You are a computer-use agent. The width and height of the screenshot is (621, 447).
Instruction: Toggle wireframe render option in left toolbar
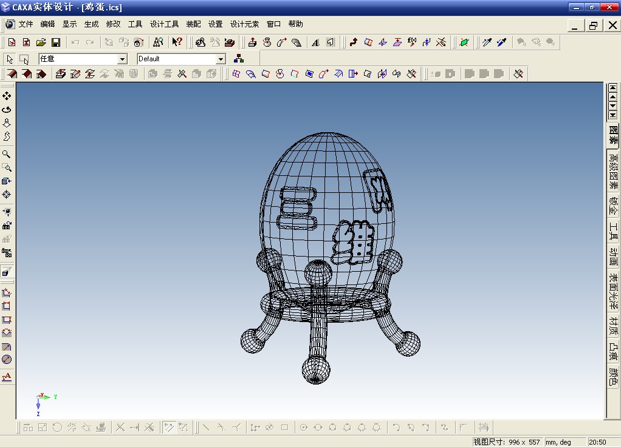point(7,272)
